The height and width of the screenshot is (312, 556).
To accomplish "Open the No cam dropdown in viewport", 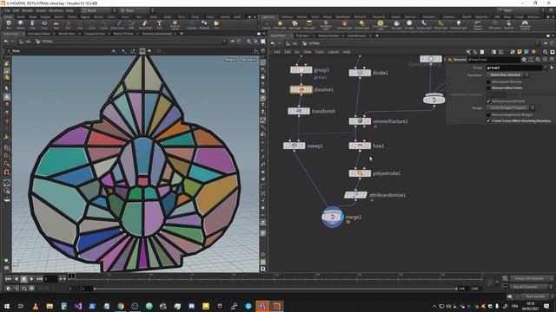I will tap(248, 60).
